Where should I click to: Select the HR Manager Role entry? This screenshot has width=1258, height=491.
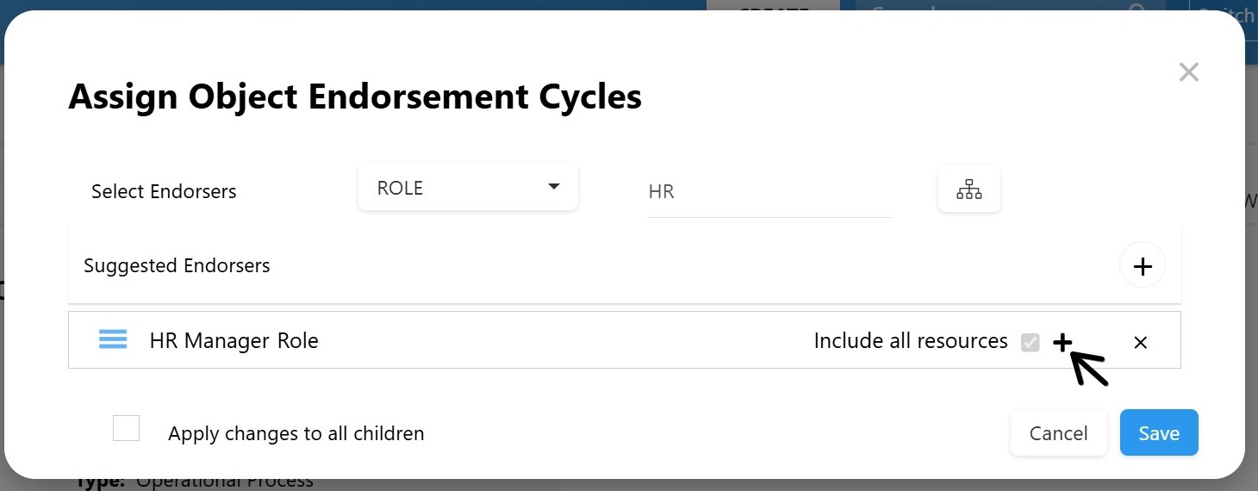pyautogui.click(x=234, y=341)
